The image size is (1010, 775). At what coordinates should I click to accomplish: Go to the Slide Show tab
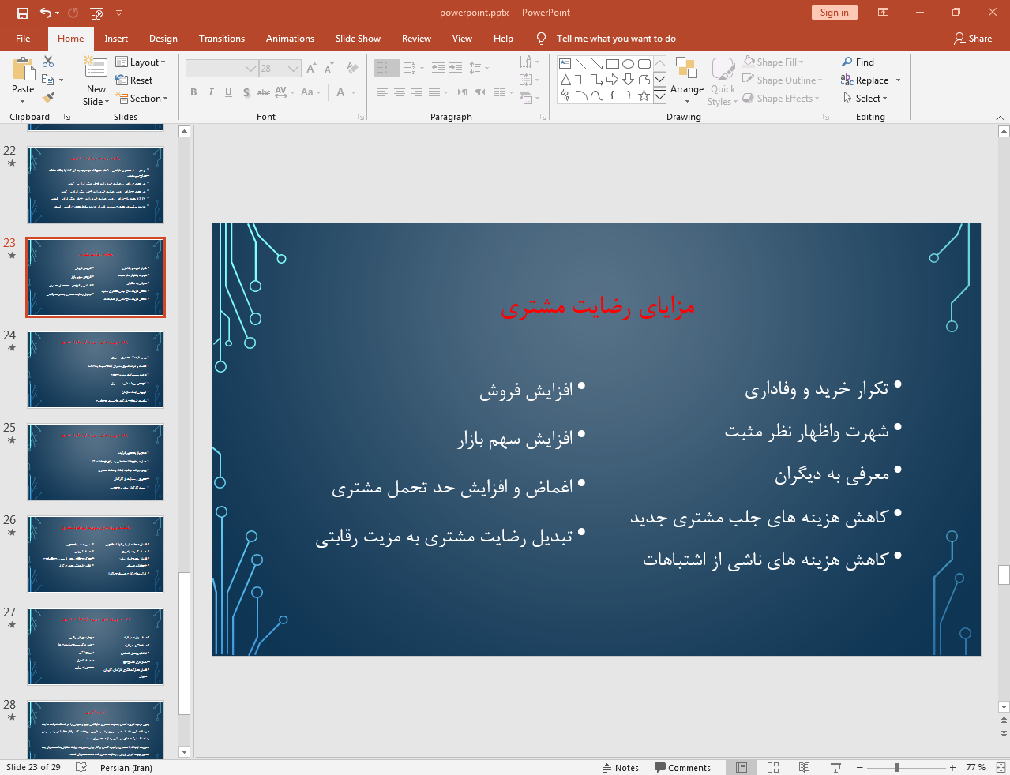358,39
